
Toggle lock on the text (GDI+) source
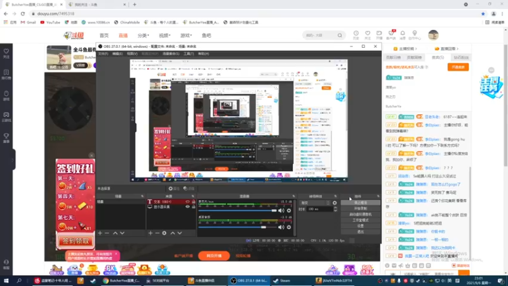click(194, 201)
